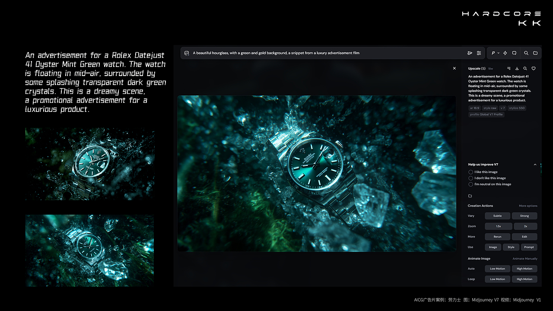Screen dimensions: 553x311
Task: Submit the prompt with the send arrow icon
Action: 470,53
